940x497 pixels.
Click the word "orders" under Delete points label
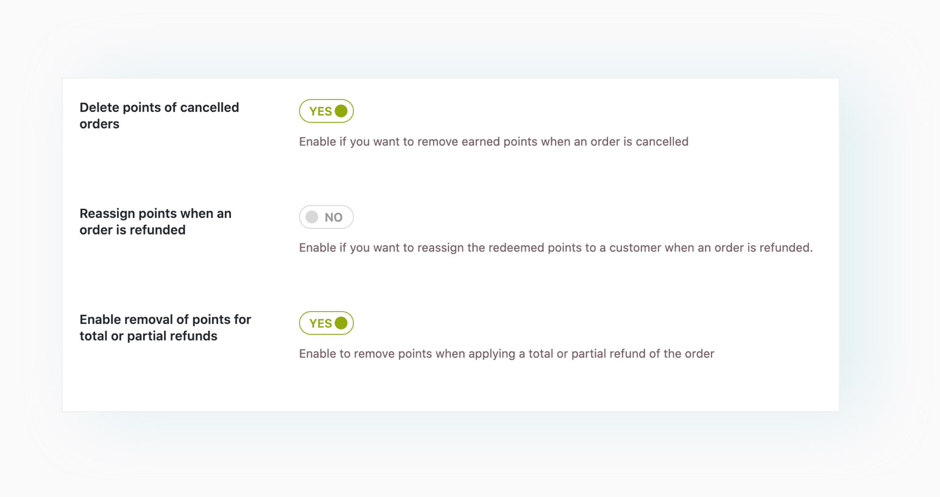click(x=99, y=124)
